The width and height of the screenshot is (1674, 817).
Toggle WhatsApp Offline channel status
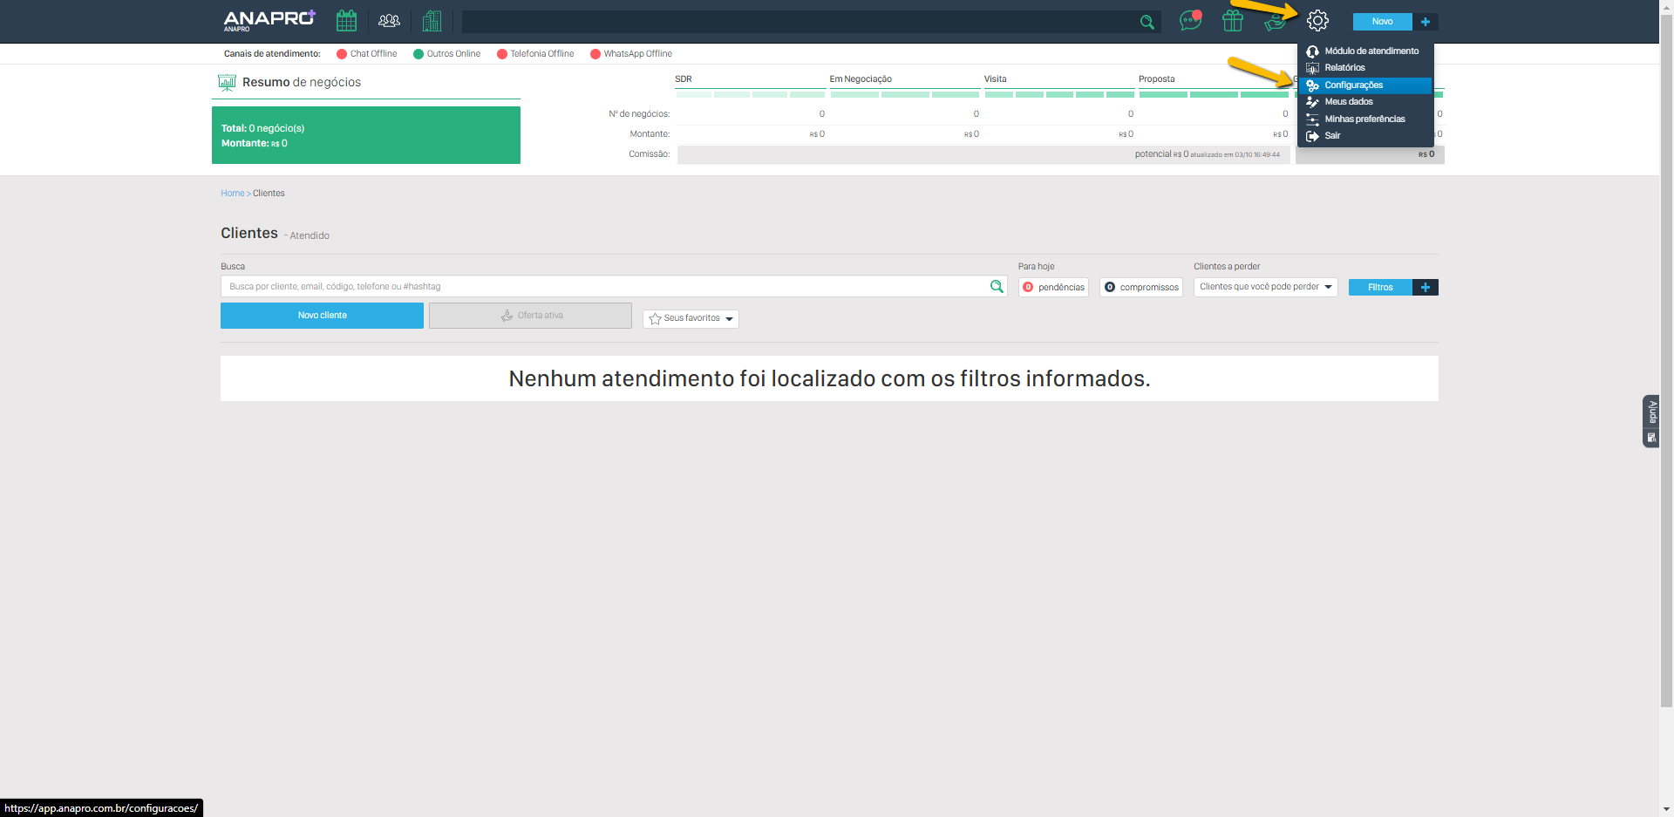click(631, 54)
